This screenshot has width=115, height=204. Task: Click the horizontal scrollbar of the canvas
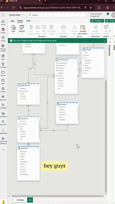[x=57, y=196]
